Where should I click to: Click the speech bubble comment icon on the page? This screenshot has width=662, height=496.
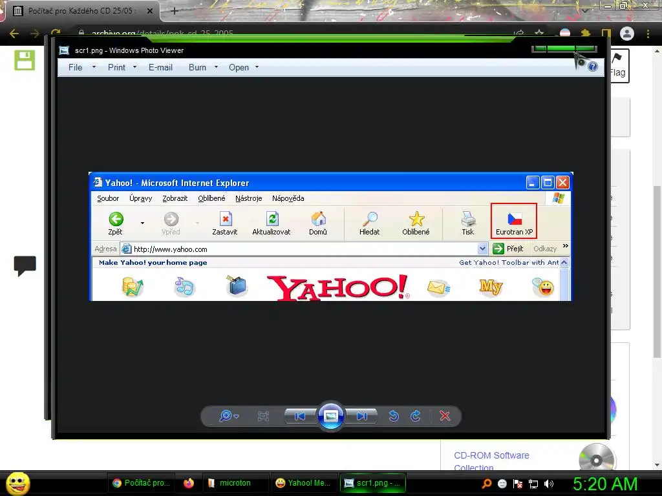[x=25, y=266]
